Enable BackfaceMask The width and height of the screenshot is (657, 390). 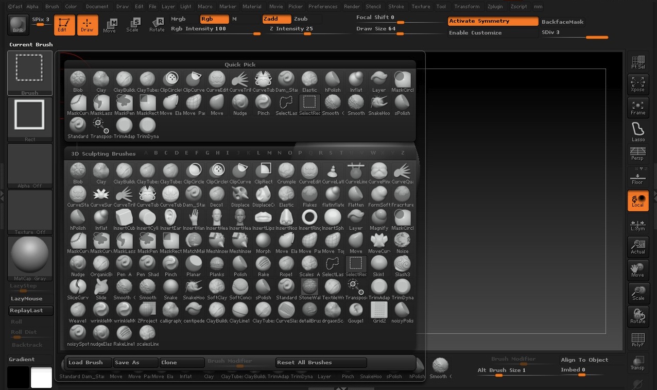click(x=563, y=22)
